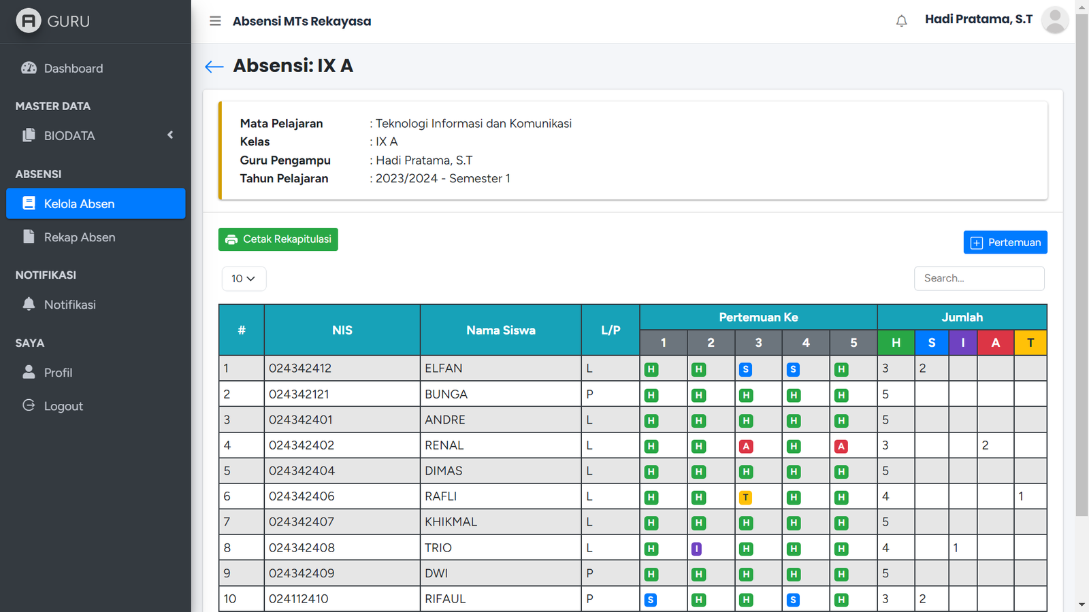Open the rows-per-page dropdown showing 10
1089x612 pixels.
(x=244, y=279)
